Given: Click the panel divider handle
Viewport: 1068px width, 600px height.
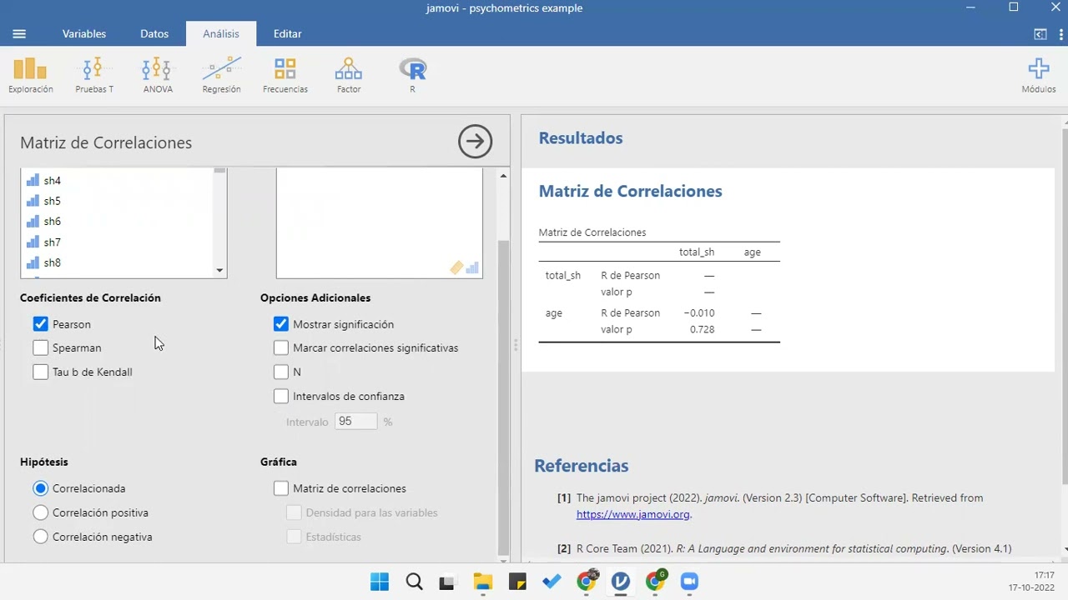Looking at the screenshot, I should pos(516,344).
